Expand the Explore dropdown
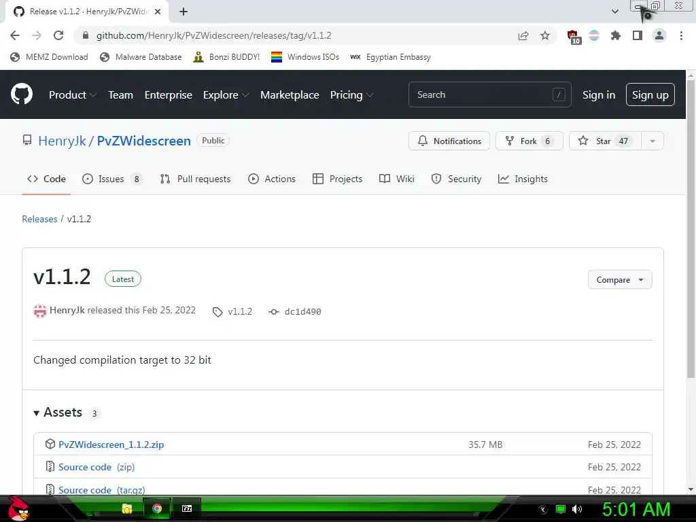Viewport: 696px width, 522px height. click(226, 95)
